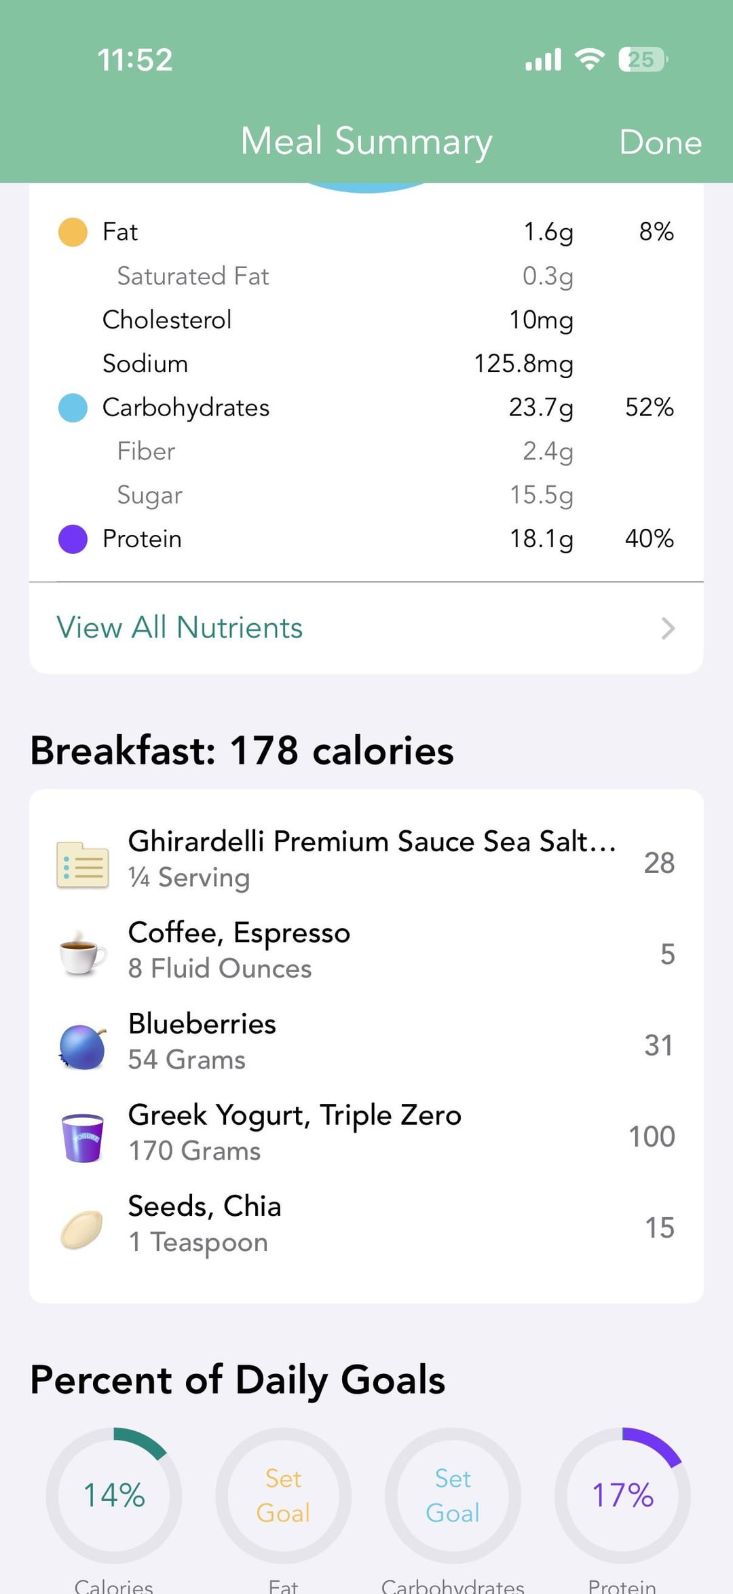This screenshot has width=733, height=1594.
Task: Tap the 14% Calories progress ring
Action: tap(114, 1495)
